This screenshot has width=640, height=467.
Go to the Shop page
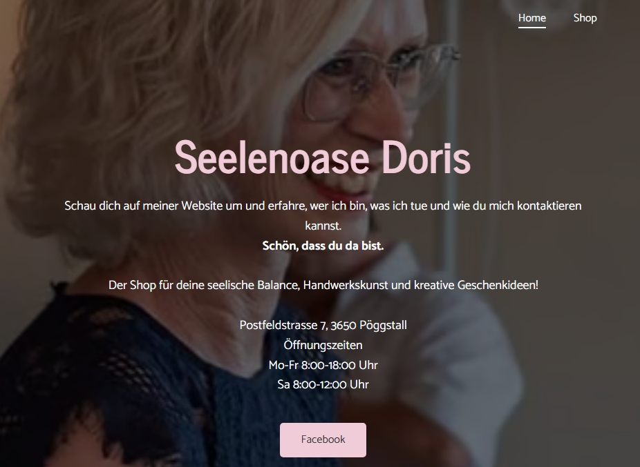[x=585, y=18]
